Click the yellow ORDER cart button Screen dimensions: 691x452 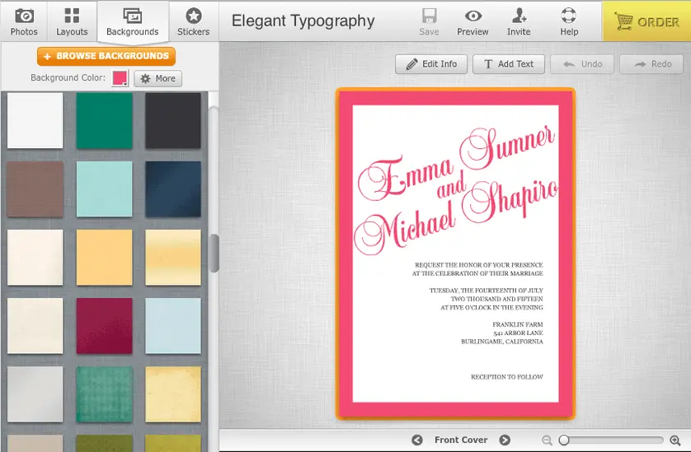(x=646, y=21)
